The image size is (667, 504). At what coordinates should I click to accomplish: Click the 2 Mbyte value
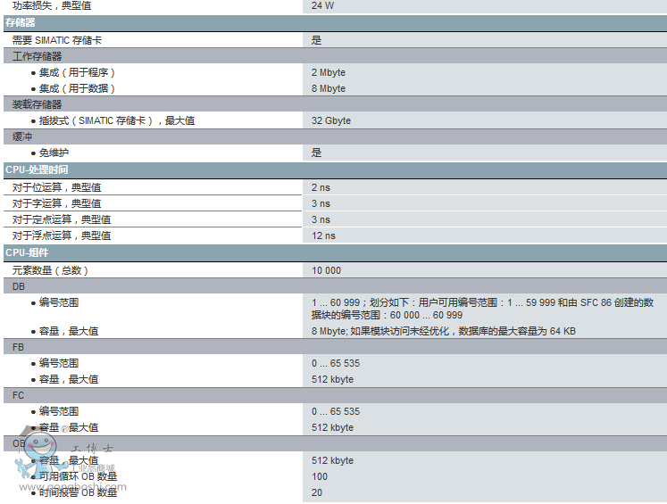[329, 72]
